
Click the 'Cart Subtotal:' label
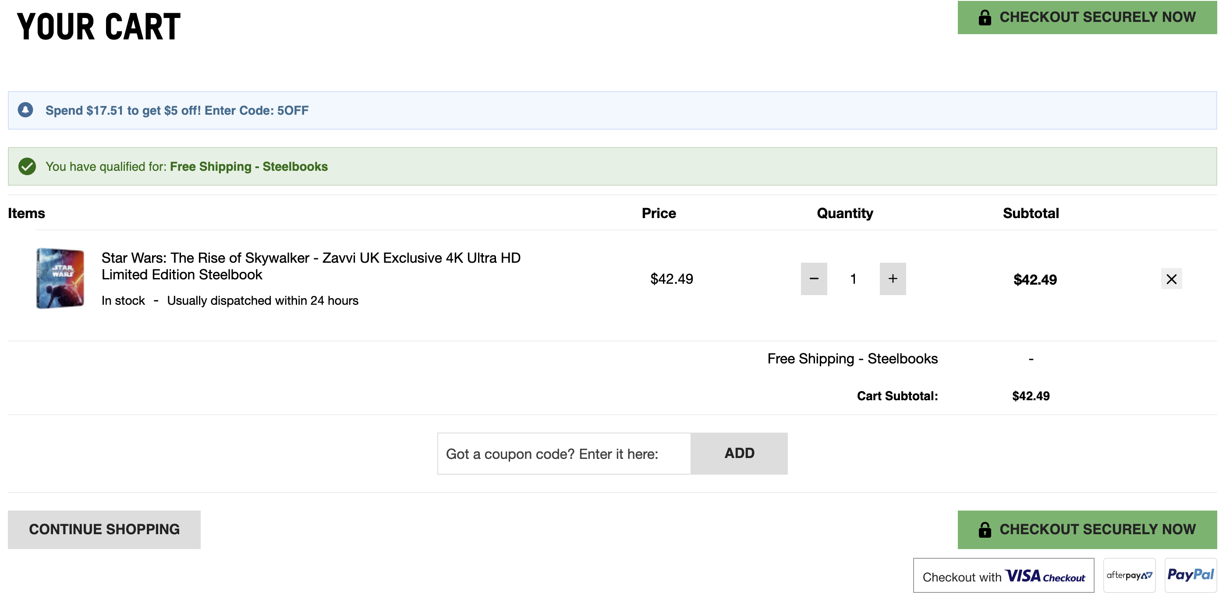897,396
